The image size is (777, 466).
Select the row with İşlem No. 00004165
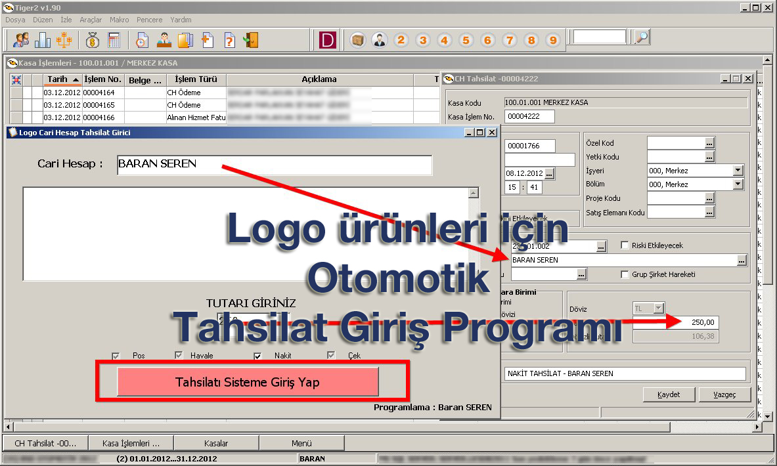pyautogui.click(x=225, y=105)
